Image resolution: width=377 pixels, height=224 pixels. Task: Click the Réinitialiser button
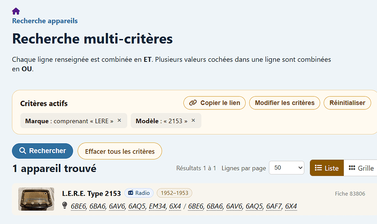point(347,103)
